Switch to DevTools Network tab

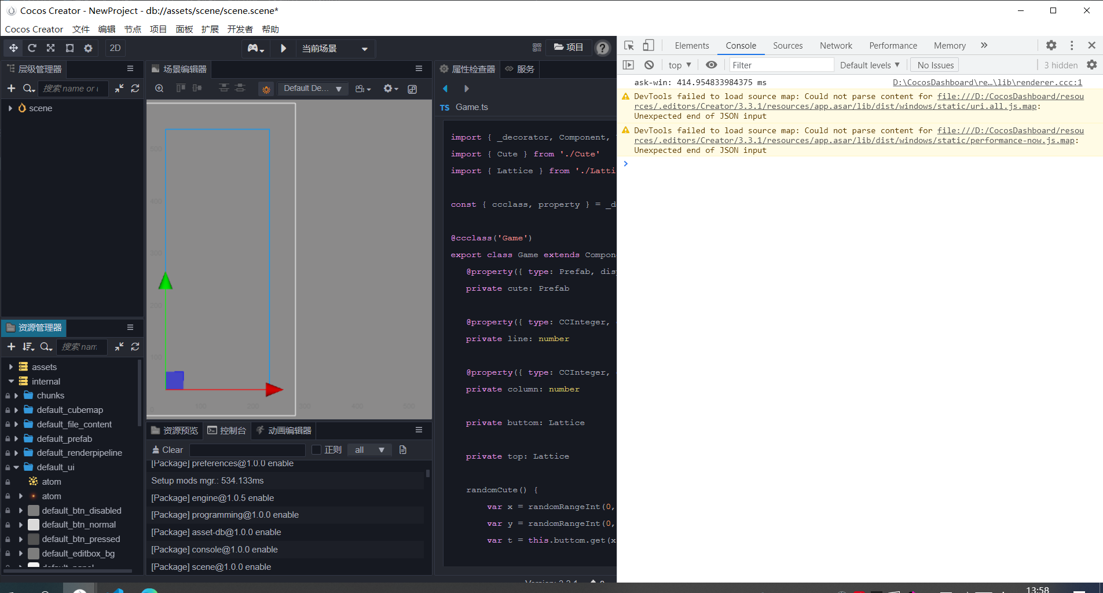pyautogui.click(x=836, y=46)
